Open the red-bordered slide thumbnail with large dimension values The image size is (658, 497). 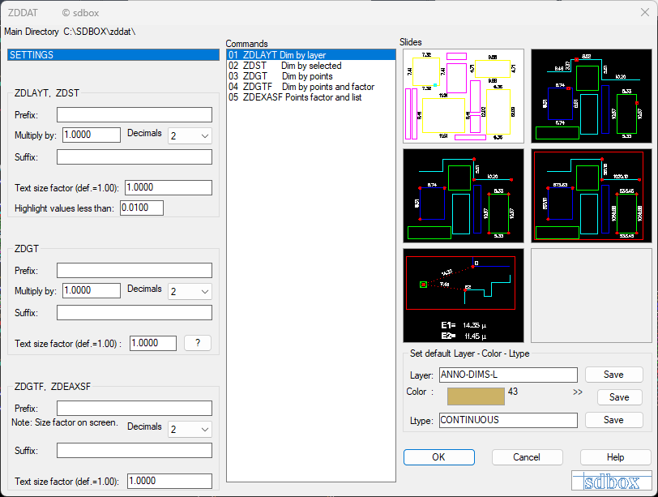pos(592,195)
